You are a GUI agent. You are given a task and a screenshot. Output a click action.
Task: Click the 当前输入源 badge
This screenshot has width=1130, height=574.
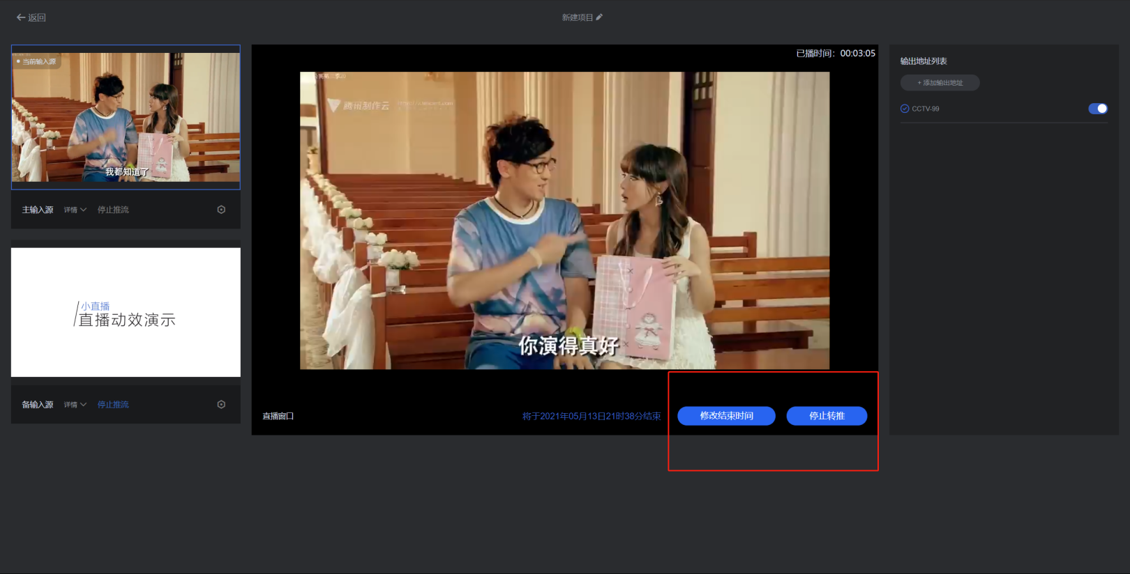coord(36,61)
